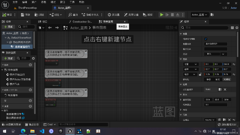This screenshot has height=135, width=240.
Task: Open the Actor_蓝图 debug object dropdown
Action: [199, 15]
